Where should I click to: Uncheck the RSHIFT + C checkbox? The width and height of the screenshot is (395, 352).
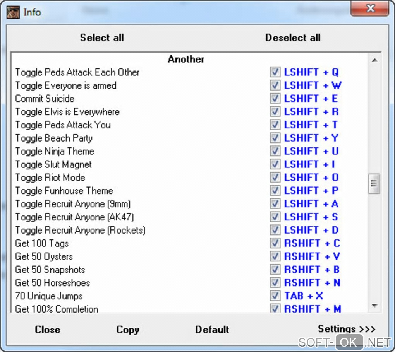click(275, 243)
